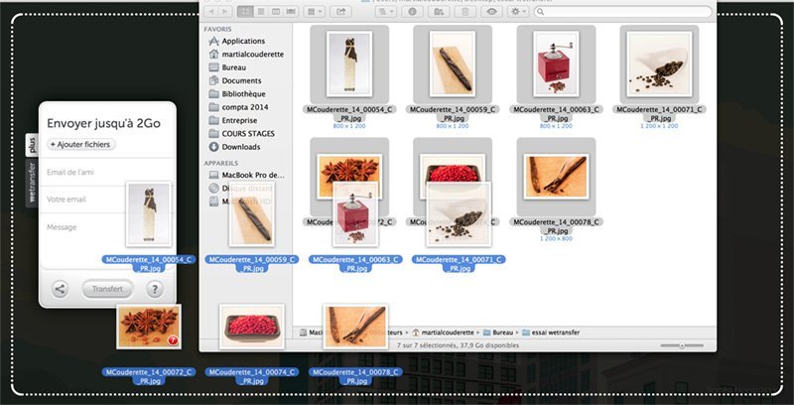The image size is (794, 405).
Task: Click status text 7 sur 7 sélectionnés
Action: click(x=459, y=345)
